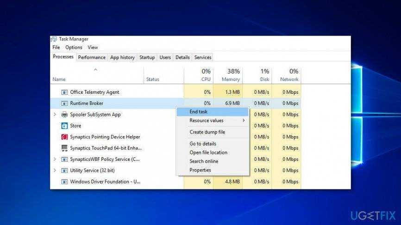Click the Windows Driver Foundation process icon
This screenshot has height=225, width=401.
click(64, 182)
